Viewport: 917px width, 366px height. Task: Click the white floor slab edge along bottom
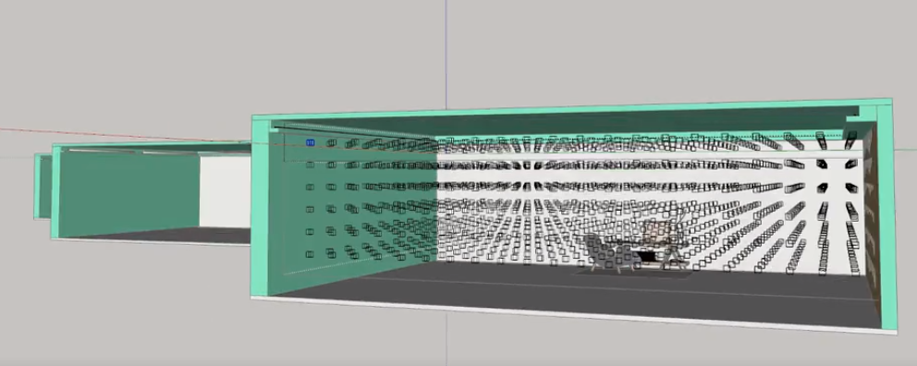[573, 317]
